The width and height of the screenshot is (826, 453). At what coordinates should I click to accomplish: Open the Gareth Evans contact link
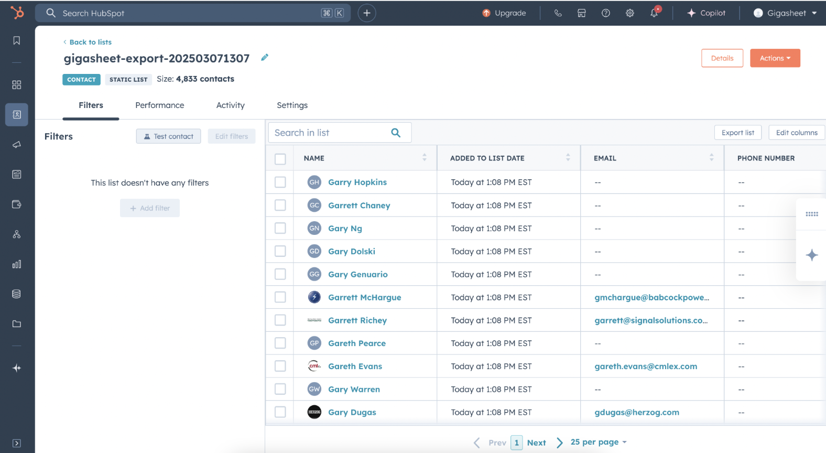[x=355, y=366]
